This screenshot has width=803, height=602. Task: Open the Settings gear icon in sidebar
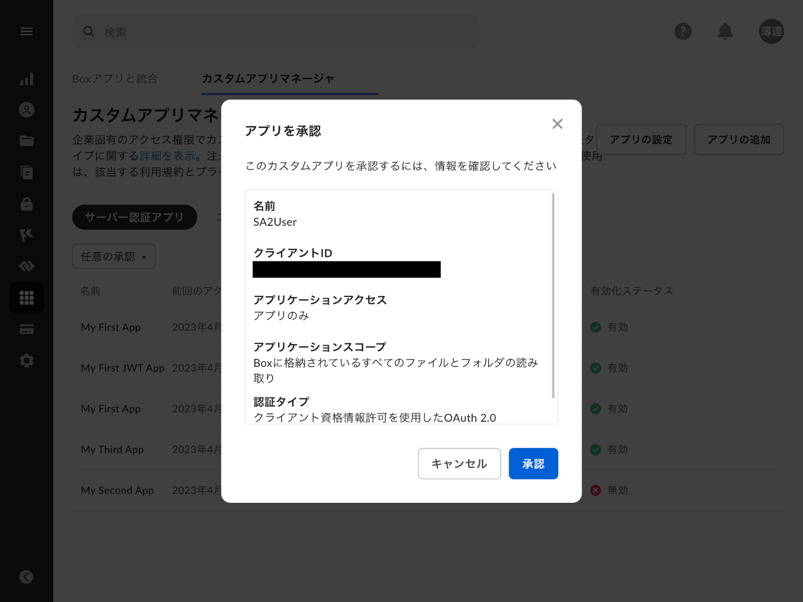click(26, 361)
